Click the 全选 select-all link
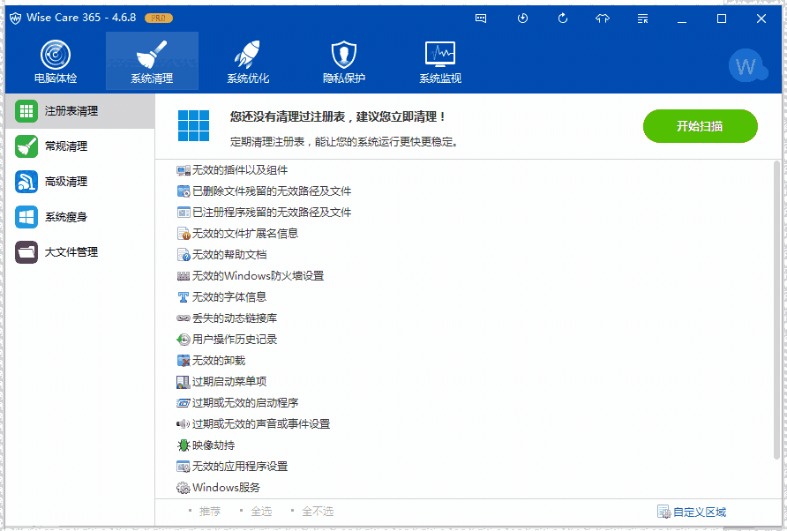Screen dimensions: 787x531 261,511
